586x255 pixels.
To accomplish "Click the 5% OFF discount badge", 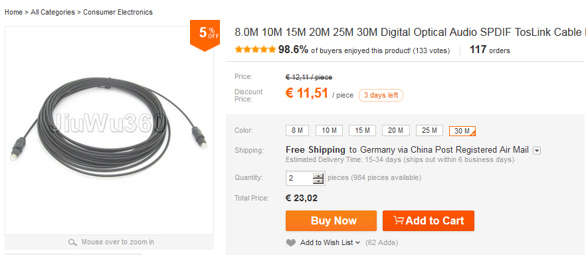I will pos(205,36).
